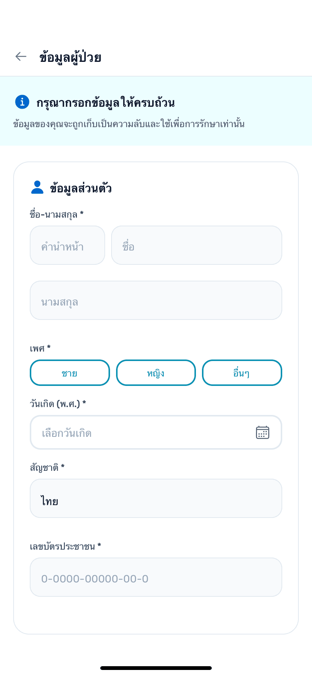The image size is (312, 676).
Task: Select หญิง as gender
Action: coord(156,373)
